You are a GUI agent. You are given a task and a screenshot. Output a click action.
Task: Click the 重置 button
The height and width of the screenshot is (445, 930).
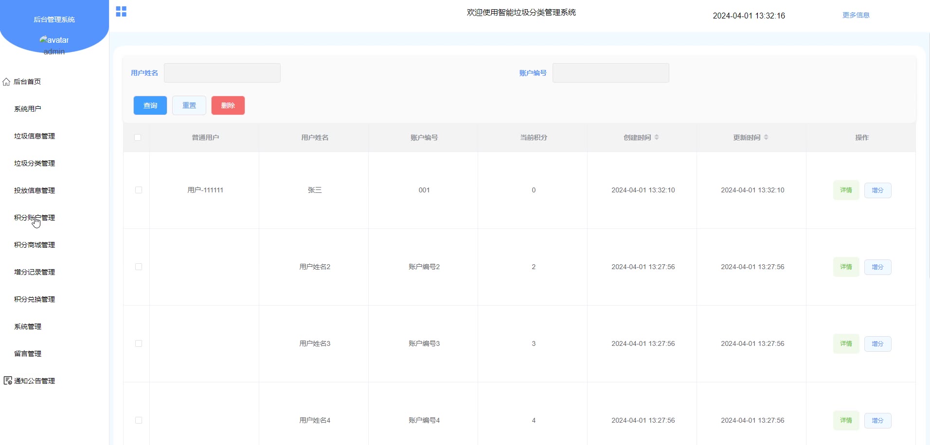[x=189, y=105]
